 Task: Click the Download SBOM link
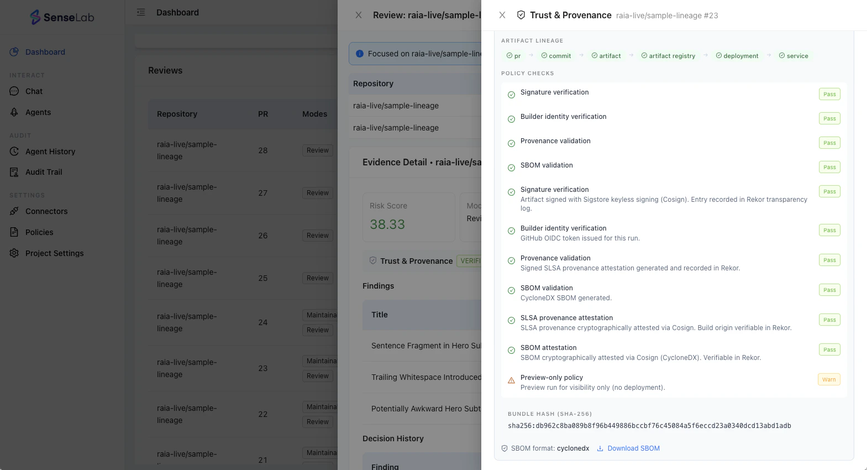point(633,448)
